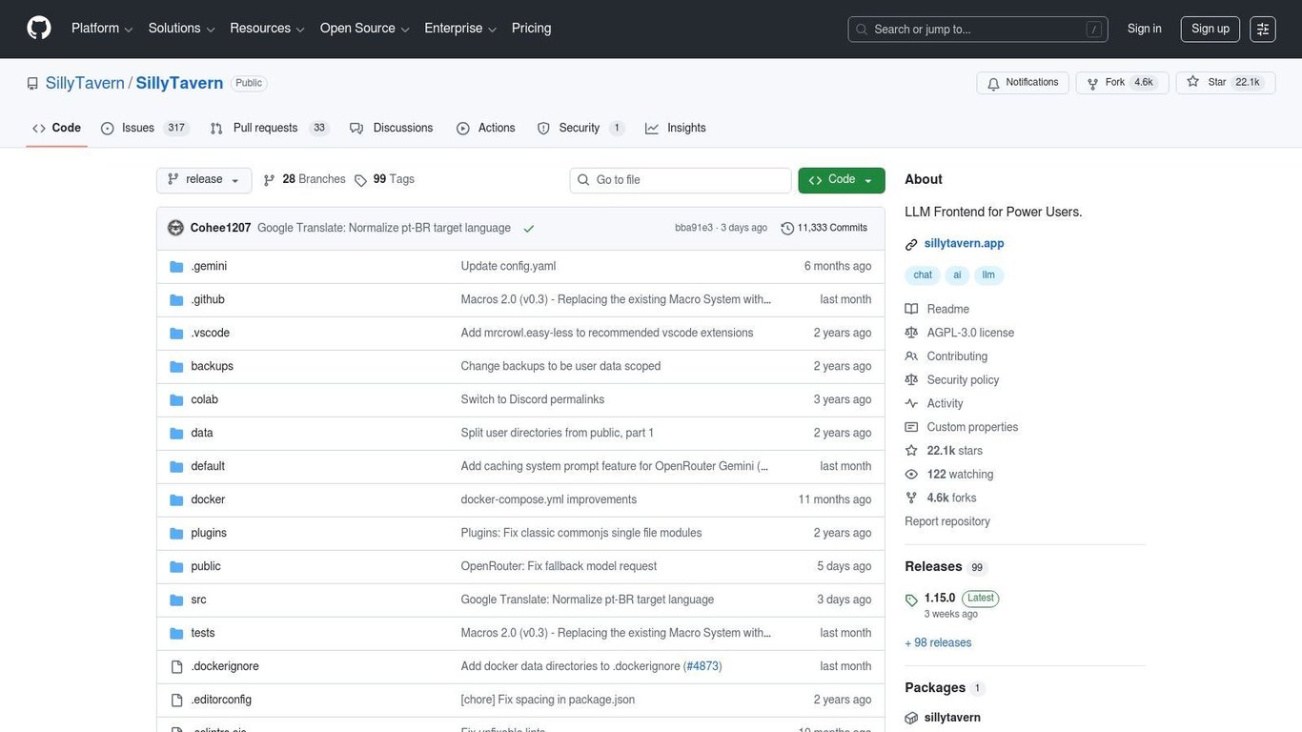The width and height of the screenshot is (1302, 732).
Task: Open the Actions tab
Action: [x=486, y=128]
